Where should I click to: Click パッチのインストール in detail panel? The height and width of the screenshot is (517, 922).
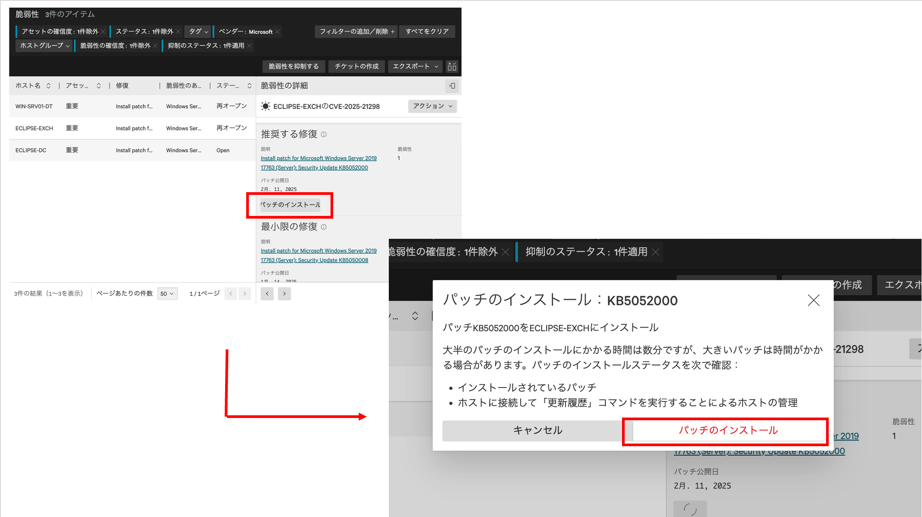point(290,205)
